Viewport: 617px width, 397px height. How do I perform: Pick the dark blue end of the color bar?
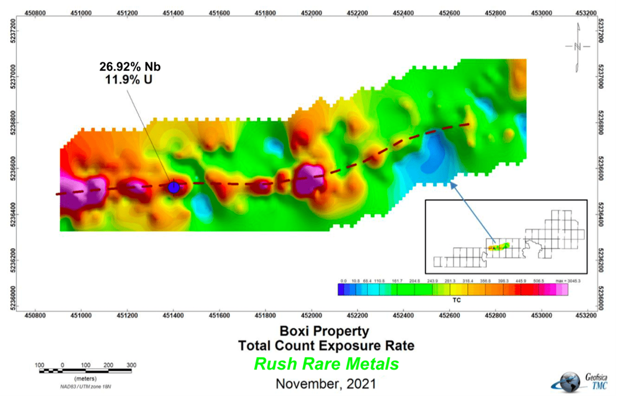pos(341,290)
